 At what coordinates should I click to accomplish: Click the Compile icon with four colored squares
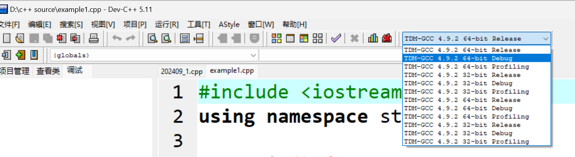276,38
